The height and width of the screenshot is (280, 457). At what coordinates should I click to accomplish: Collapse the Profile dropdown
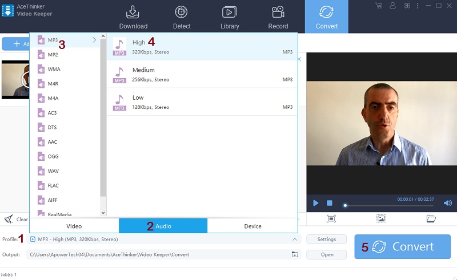pyautogui.click(x=294, y=240)
